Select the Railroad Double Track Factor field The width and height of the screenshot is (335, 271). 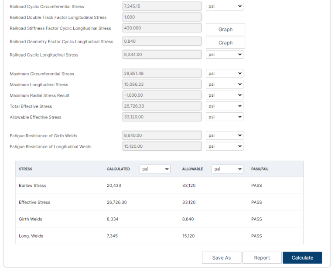[x=162, y=17]
